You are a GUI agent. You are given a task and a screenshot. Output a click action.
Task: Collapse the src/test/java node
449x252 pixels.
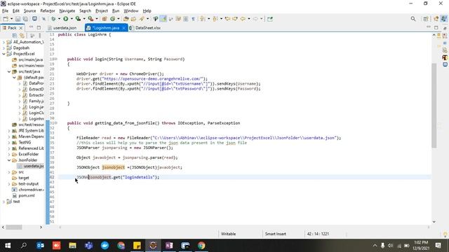tap(9, 71)
